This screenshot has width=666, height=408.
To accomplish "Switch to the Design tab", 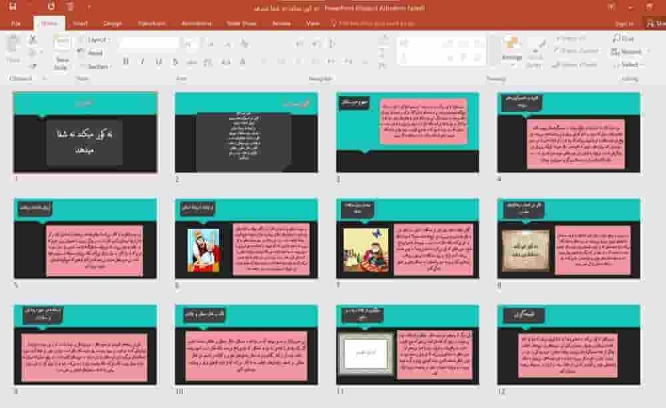I will (113, 23).
